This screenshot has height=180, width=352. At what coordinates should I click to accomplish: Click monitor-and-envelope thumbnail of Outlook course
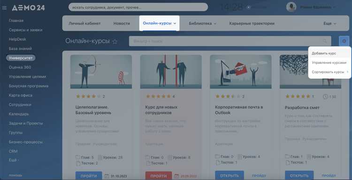(241, 72)
